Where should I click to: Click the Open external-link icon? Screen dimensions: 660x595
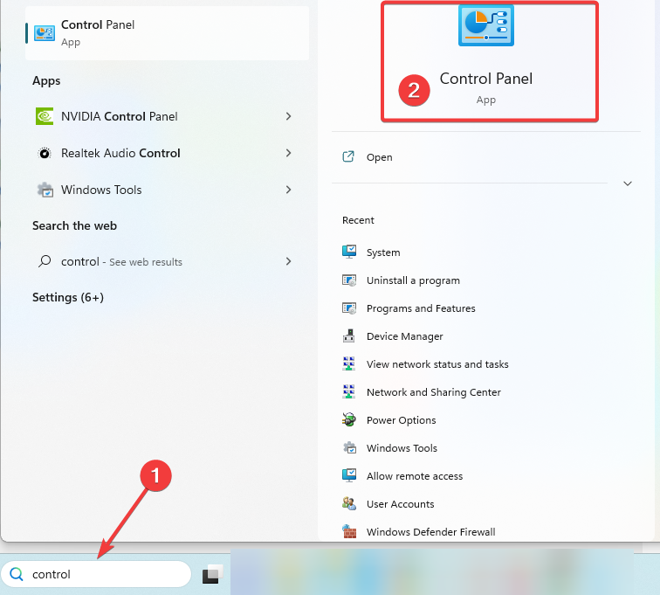click(348, 156)
